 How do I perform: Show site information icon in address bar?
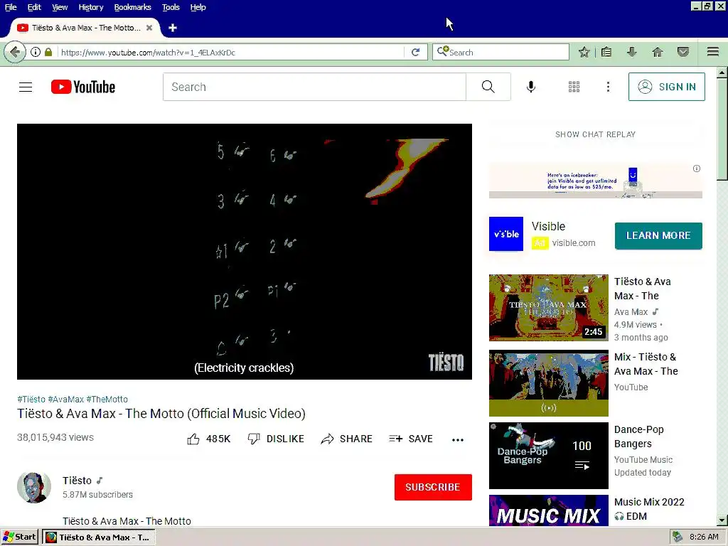36,52
